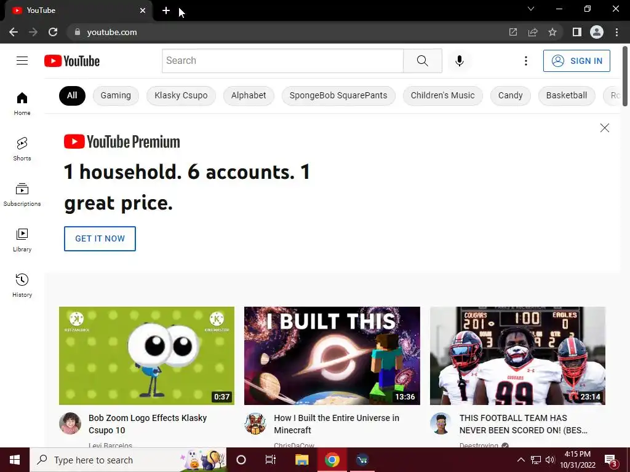This screenshot has height=472, width=630.
Task: Click the youtube.com address bar
Action: point(289,32)
